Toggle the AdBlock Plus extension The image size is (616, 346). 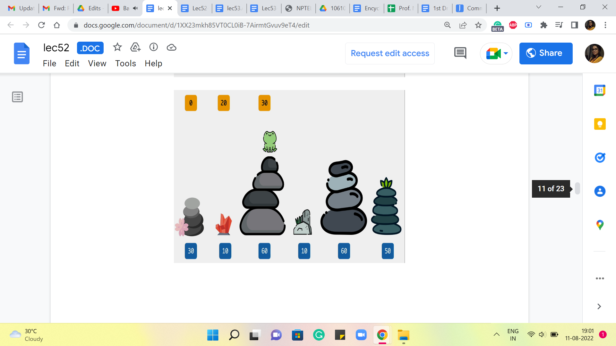(x=513, y=25)
